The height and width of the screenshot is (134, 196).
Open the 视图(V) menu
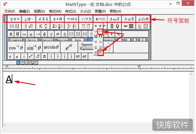point(39,11)
